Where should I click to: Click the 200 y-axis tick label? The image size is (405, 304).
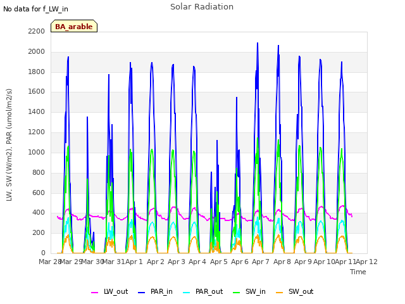[x=39, y=232]
